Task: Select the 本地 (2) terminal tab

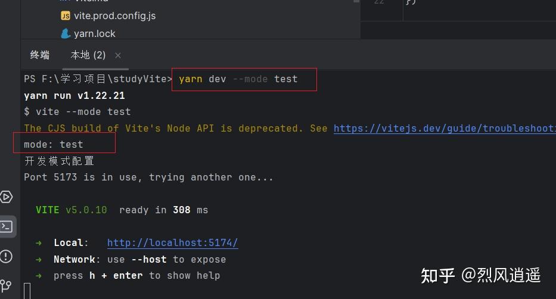Action: coord(88,55)
